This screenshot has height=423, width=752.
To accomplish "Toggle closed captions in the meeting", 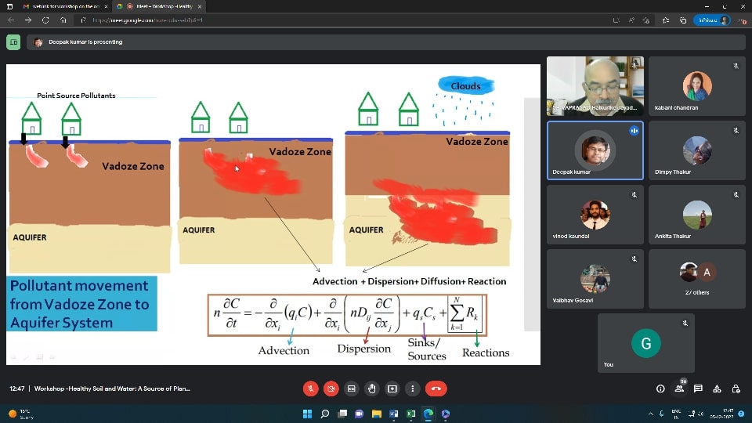I will point(351,389).
